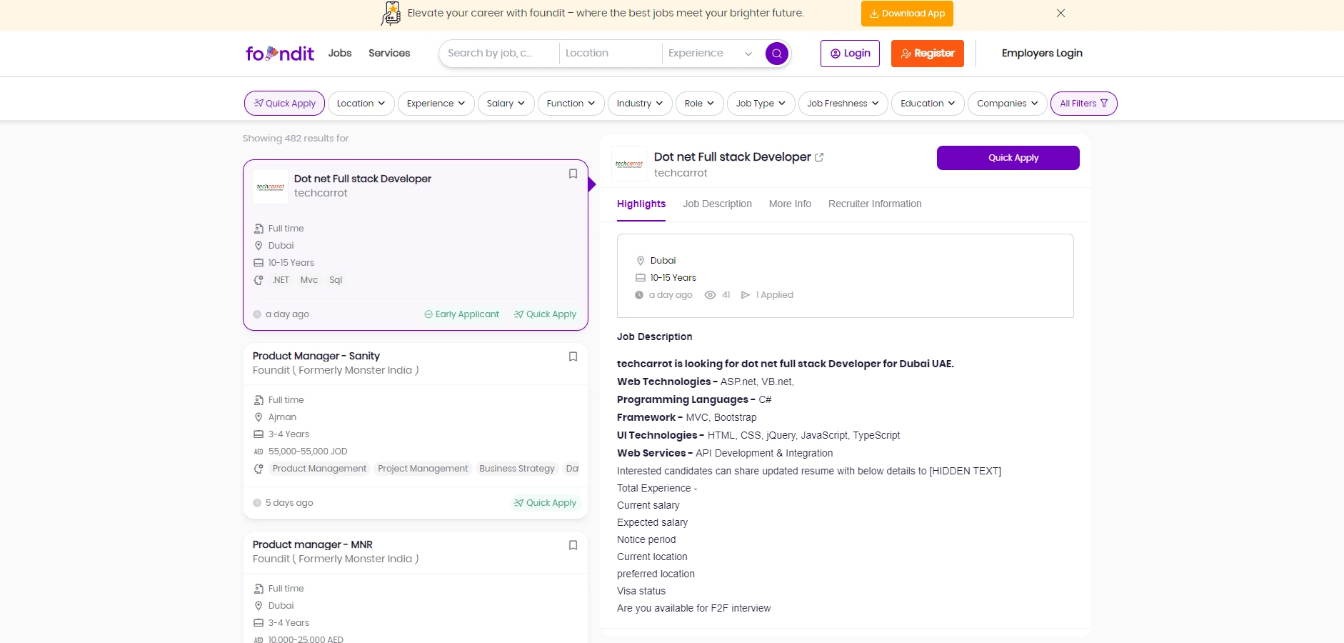
Task: Click the Product Management skill tag
Action: [x=319, y=469]
